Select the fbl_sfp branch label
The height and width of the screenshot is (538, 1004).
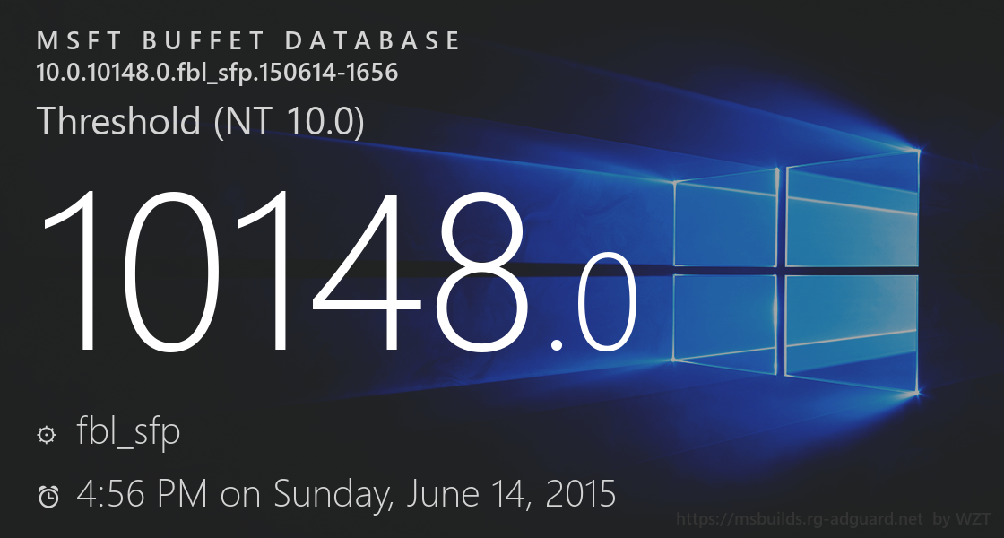click(129, 432)
